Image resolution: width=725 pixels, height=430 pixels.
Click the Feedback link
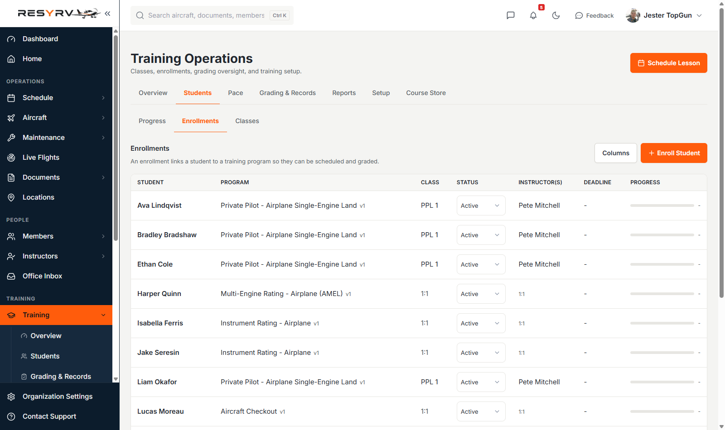click(x=594, y=15)
